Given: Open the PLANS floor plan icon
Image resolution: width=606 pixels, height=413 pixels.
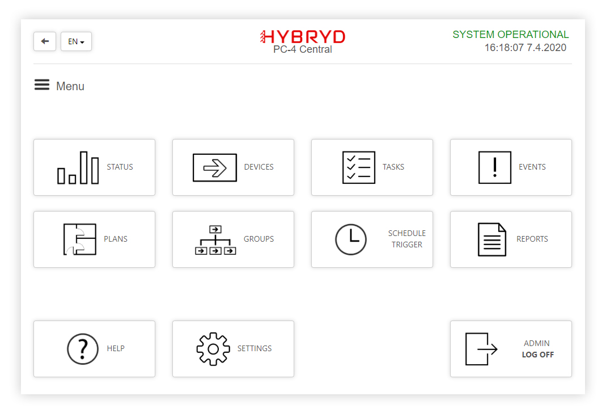Looking at the screenshot, I should pyautogui.click(x=79, y=239).
